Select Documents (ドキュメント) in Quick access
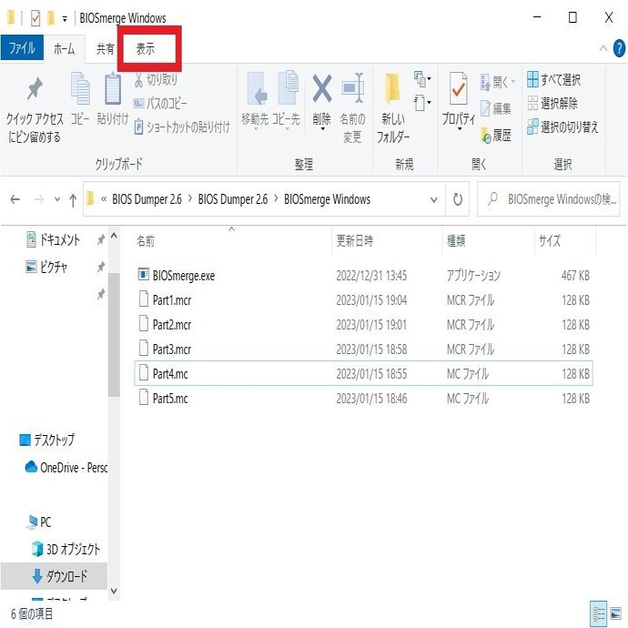The image size is (628, 628). point(54,239)
